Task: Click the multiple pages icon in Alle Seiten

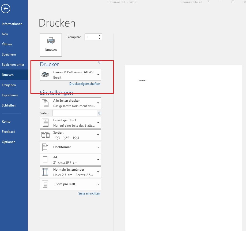Action: 45,103
